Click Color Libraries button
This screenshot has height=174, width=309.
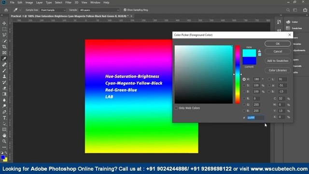pos(278,70)
